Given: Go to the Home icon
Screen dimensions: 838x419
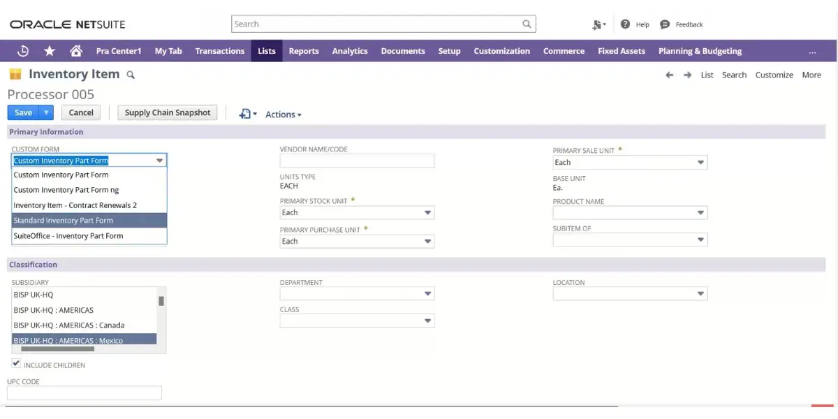Looking at the screenshot, I should click(76, 51).
